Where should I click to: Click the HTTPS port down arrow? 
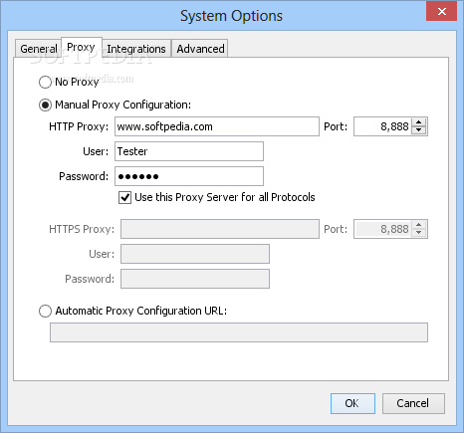419,233
